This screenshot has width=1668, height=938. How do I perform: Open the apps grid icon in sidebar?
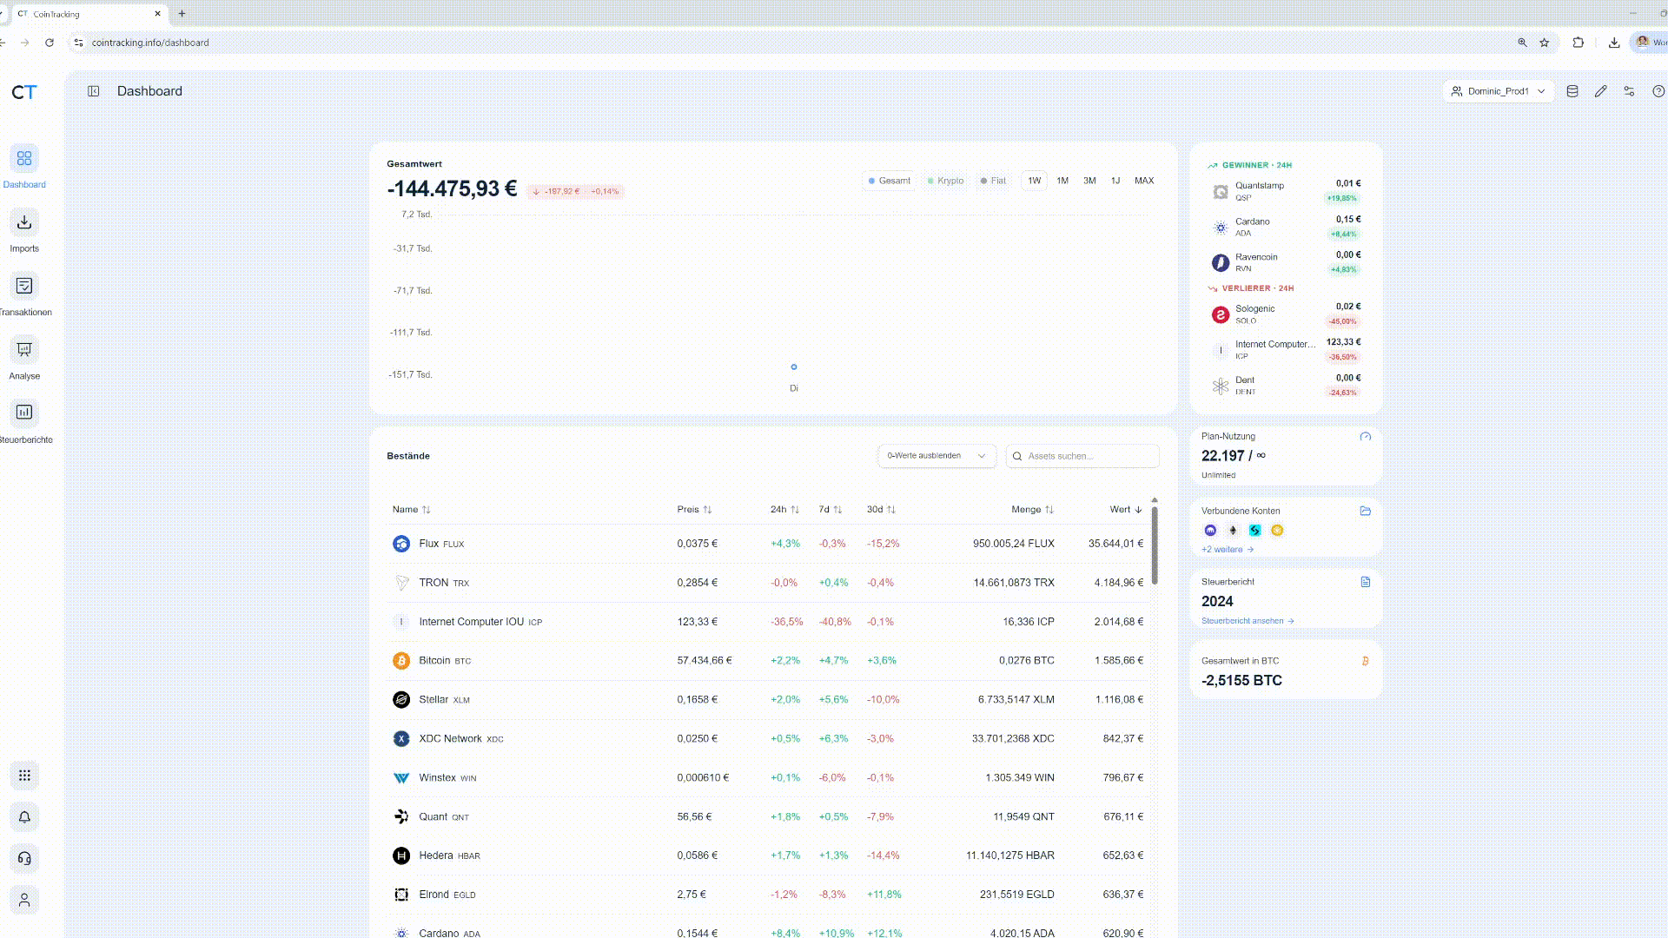click(24, 776)
